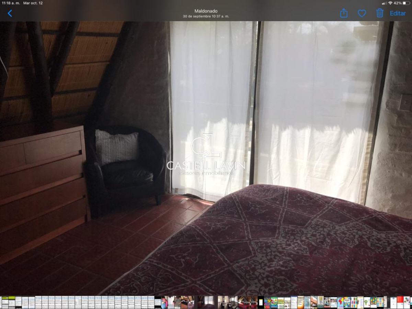Screen dimensions: 412x309
Task: Tap the Wi-Fi status icon
Action: point(390,3)
